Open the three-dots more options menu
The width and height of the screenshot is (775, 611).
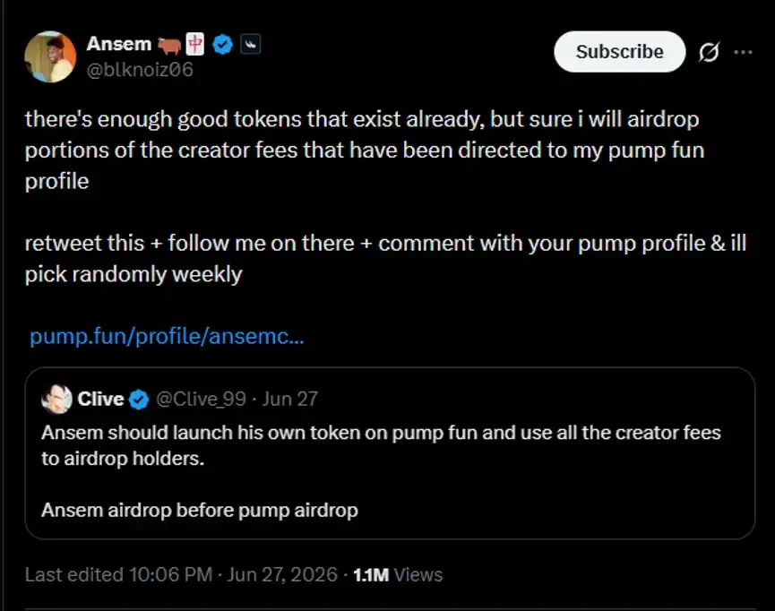coord(743,52)
